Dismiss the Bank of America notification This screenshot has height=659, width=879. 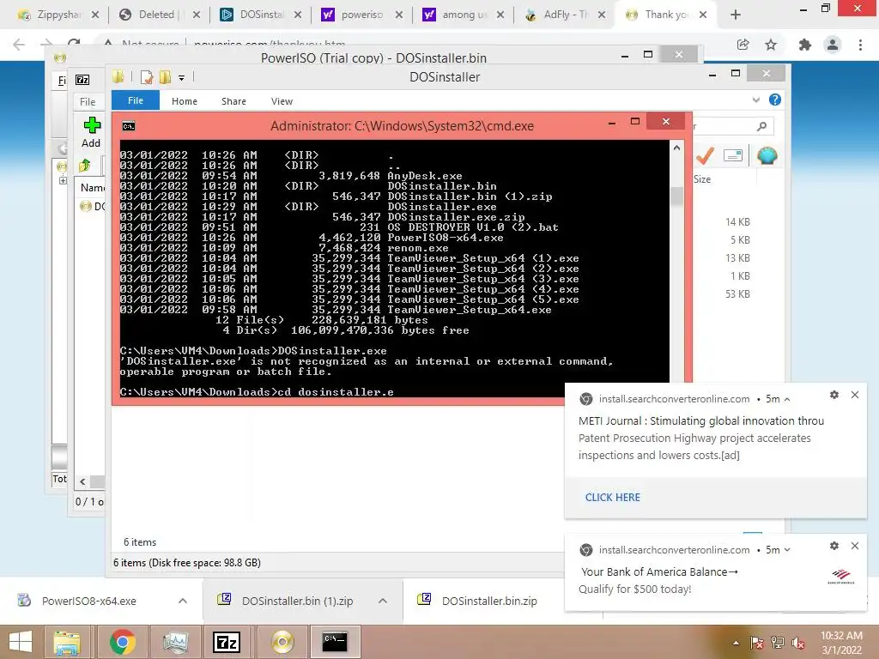(x=854, y=545)
